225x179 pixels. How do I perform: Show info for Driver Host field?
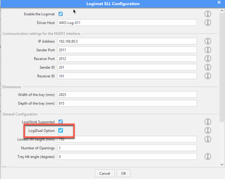pyautogui.click(x=208, y=23)
